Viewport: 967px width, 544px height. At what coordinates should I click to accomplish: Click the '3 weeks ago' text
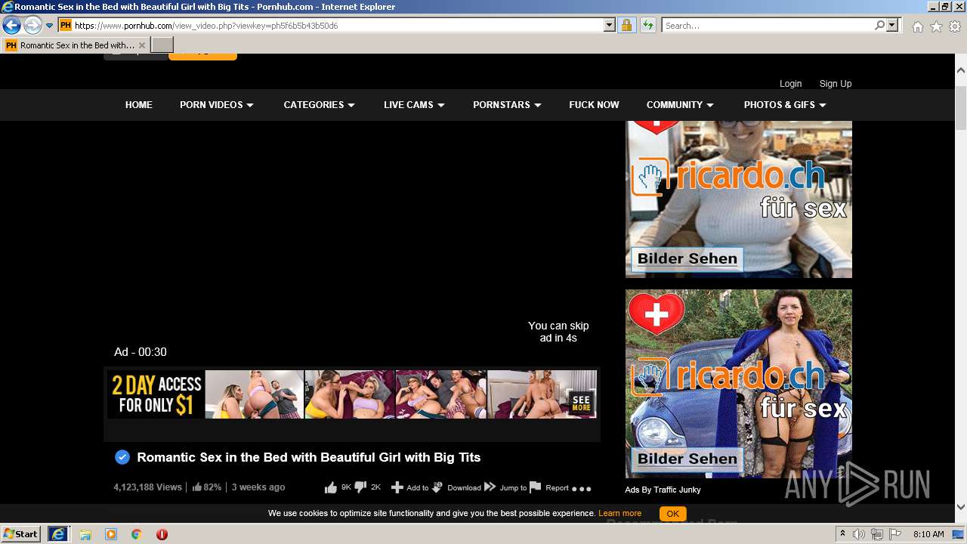click(x=258, y=487)
